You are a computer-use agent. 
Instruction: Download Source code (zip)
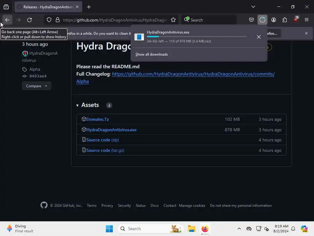pos(102,140)
